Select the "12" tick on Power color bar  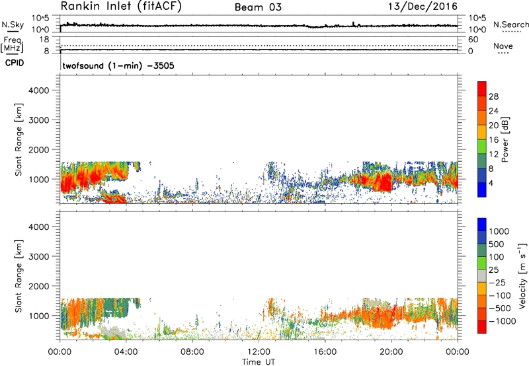493,155
